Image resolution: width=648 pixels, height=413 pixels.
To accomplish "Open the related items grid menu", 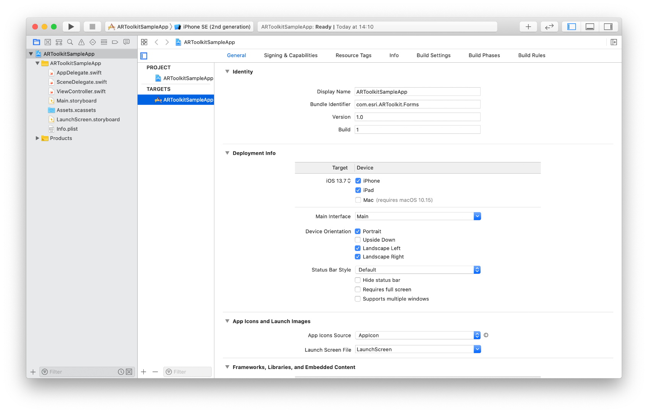I will (144, 42).
